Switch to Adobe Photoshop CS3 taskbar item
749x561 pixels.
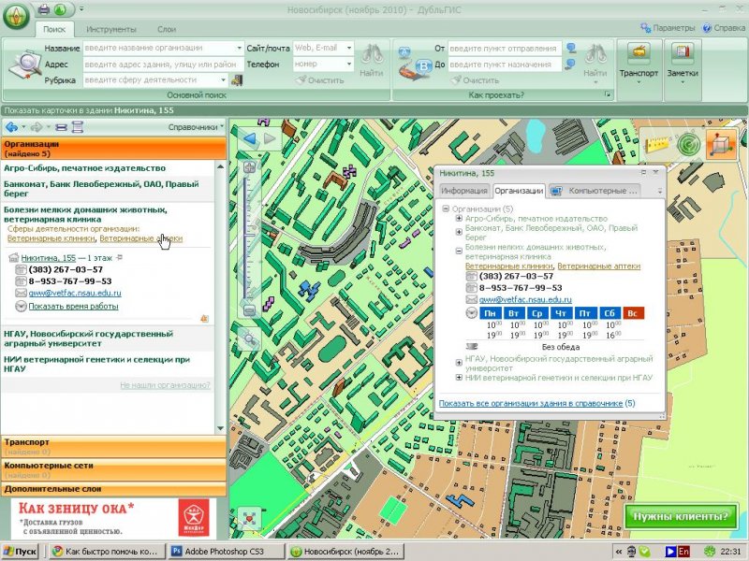click(227, 552)
